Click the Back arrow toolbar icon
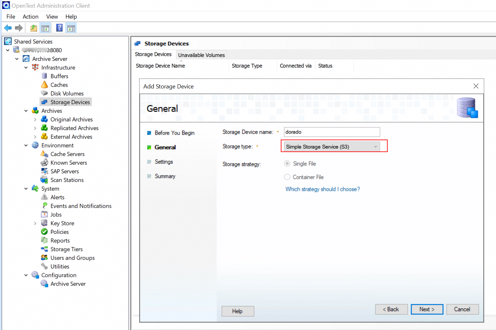 [8, 28]
